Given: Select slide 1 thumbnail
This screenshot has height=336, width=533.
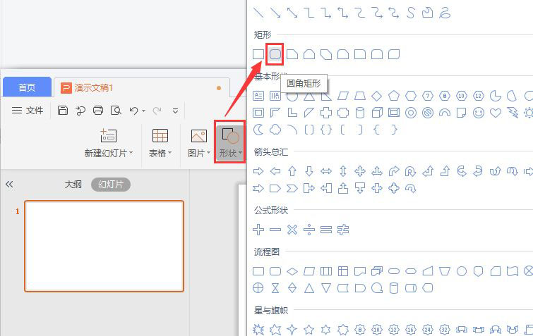Looking at the screenshot, I should click(104, 246).
